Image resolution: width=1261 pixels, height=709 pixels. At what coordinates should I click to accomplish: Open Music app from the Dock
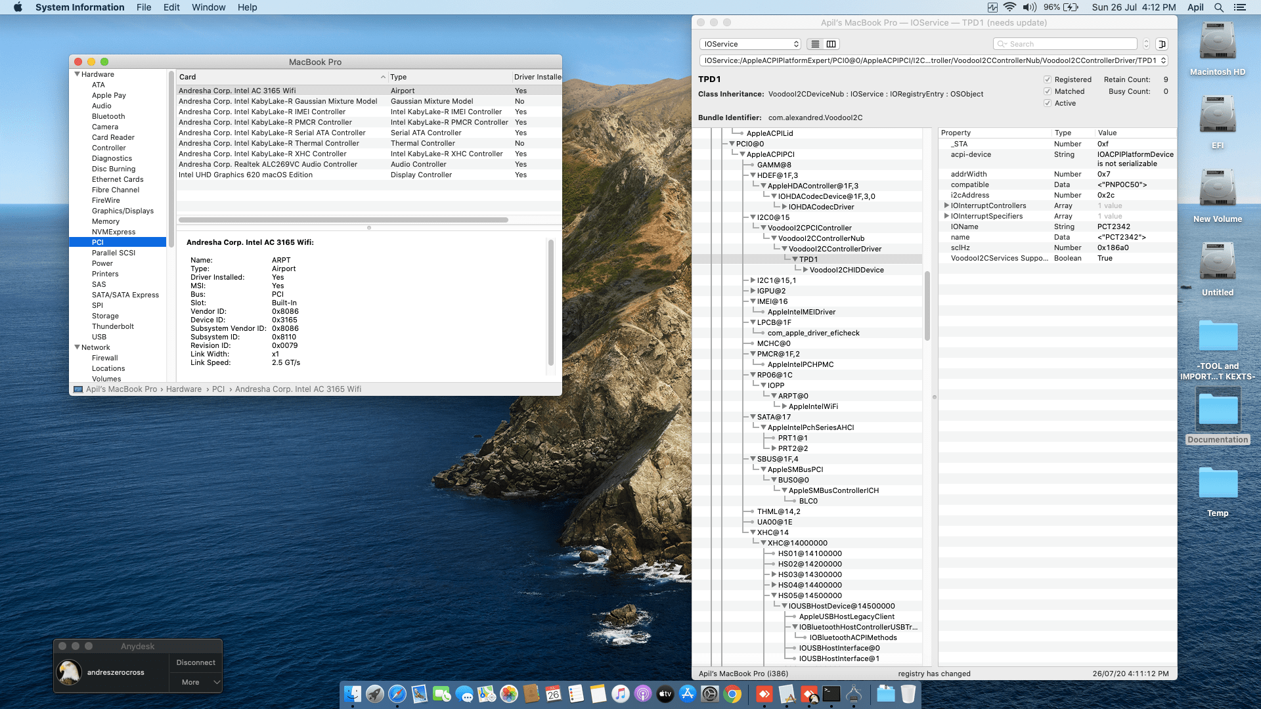coord(621,694)
